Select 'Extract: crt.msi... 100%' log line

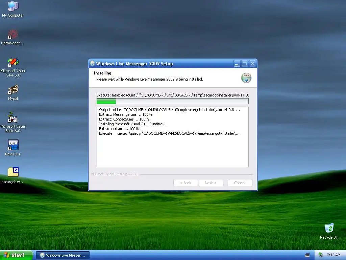coord(119,129)
